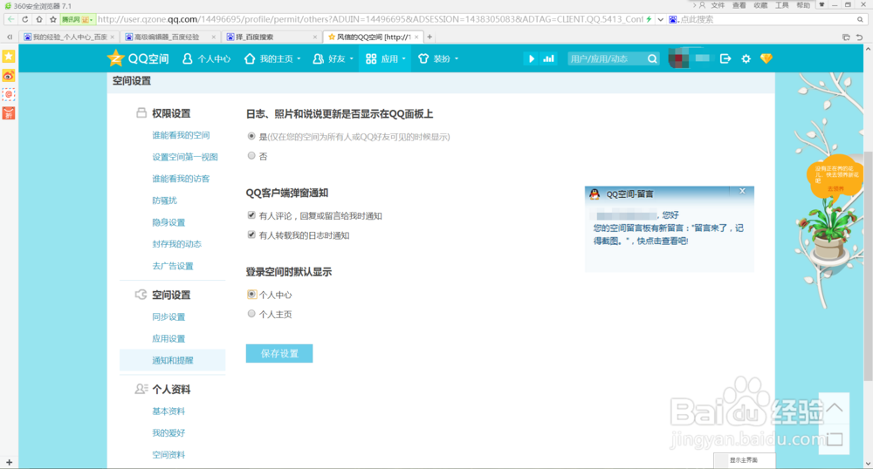Click the back-to-top arrow icon
This screenshot has height=469, width=873.
coord(834,409)
